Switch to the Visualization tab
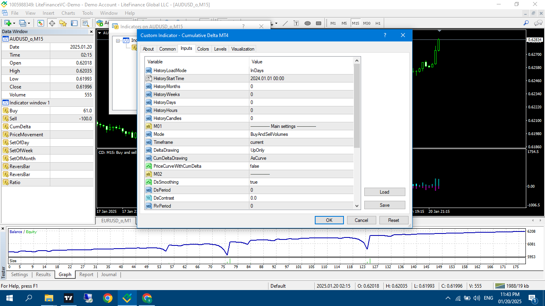This screenshot has width=545, height=306. pos(243,49)
